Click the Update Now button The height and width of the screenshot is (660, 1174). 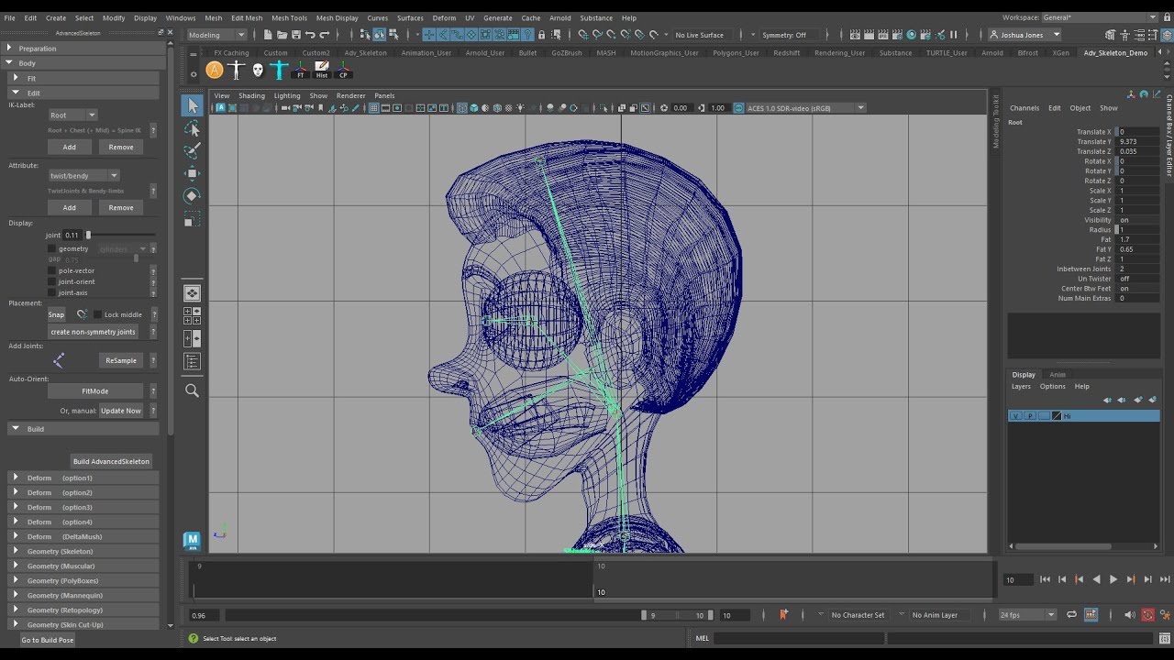[121, 411]
